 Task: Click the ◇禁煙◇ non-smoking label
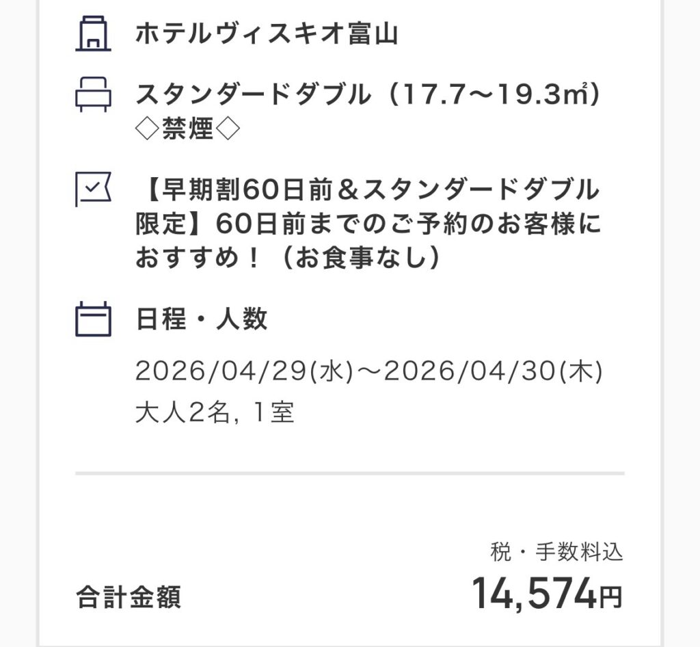(x=187, y=129)
